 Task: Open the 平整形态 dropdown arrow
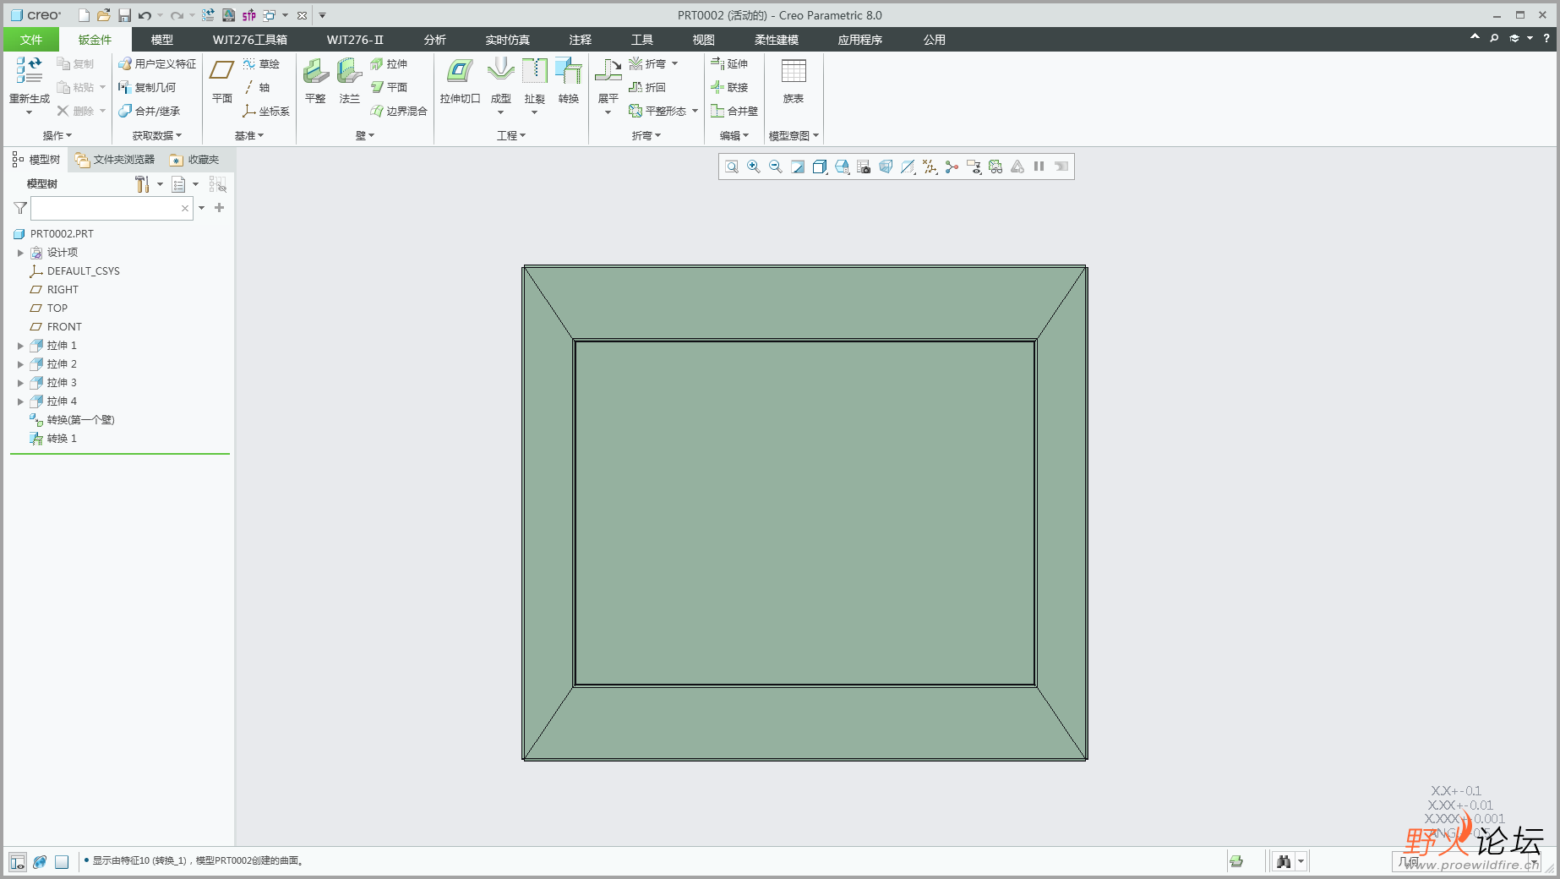pyautogui.click(x=695, y=111)
